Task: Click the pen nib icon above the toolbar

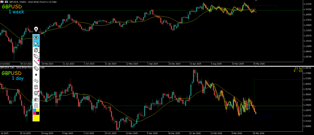Action: point(36,29)
